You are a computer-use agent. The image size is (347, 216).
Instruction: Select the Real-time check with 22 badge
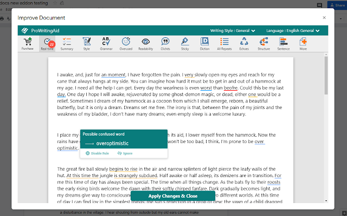pyautogui.click(x=47, y=44)
